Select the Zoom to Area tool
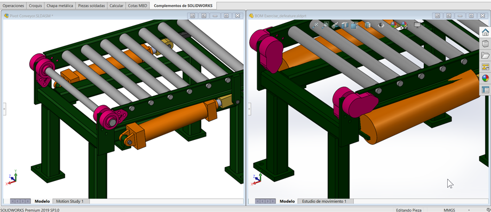The height and width of the screenshot is (212, 491). [326, 25]
